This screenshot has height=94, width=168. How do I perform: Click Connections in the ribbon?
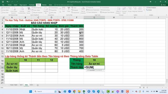click(x=53, y=8)
